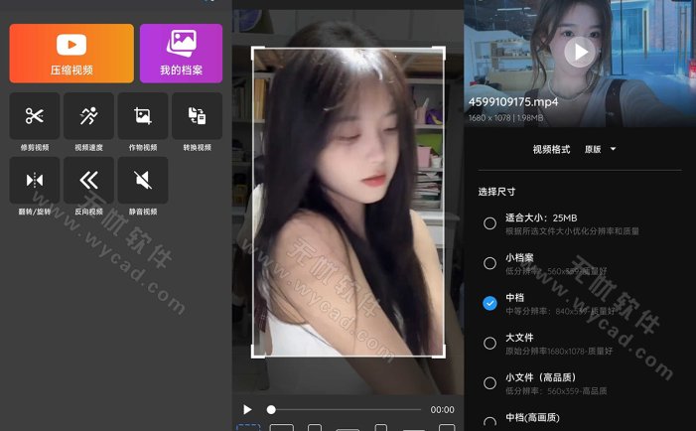Play the 4599109175.mp4 video thumbnail

(x=580, y=52)
